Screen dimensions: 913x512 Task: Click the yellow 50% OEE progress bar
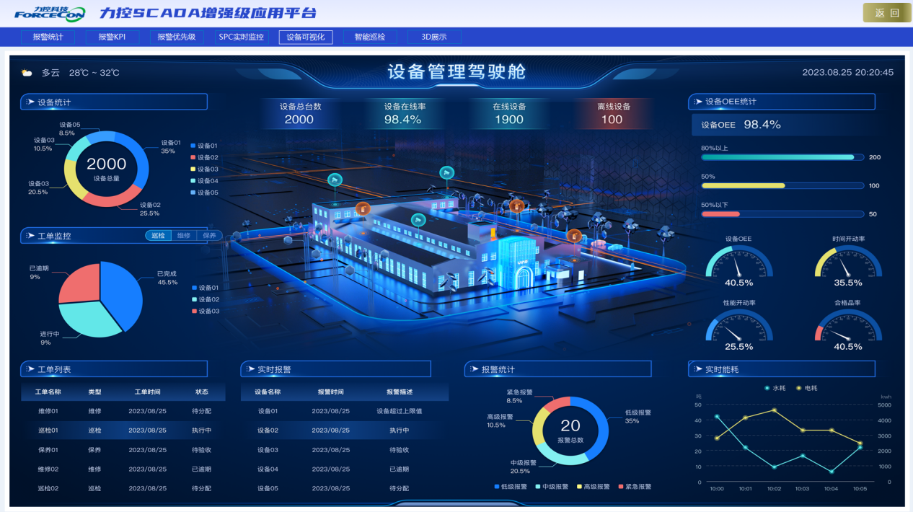point(743,185)
